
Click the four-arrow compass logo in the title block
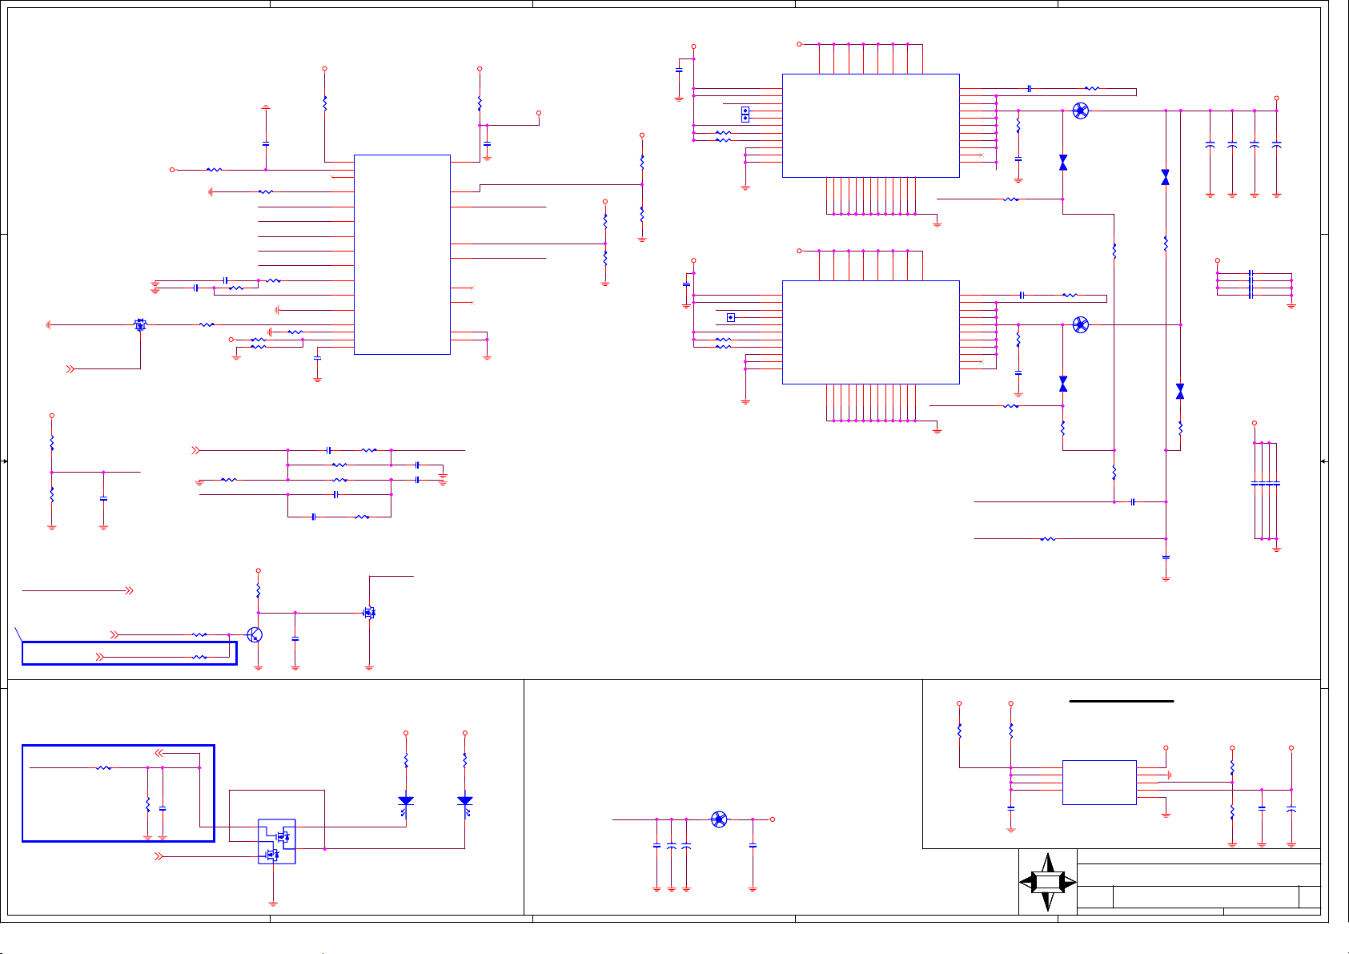click(x=1048, y=882)
